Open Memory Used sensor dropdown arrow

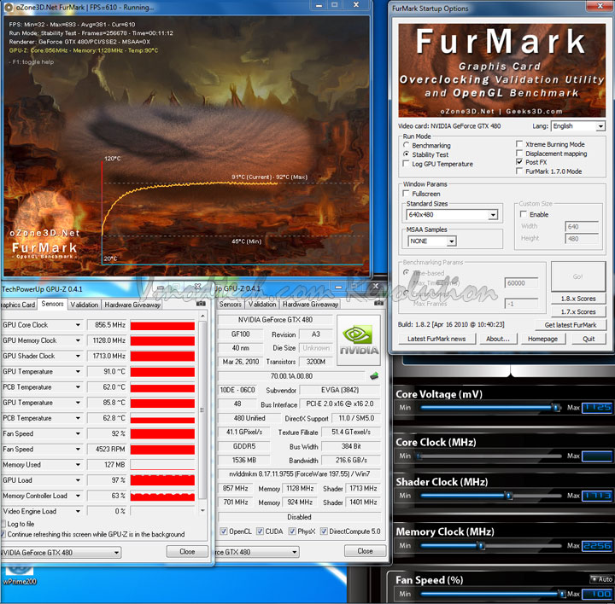78,465
